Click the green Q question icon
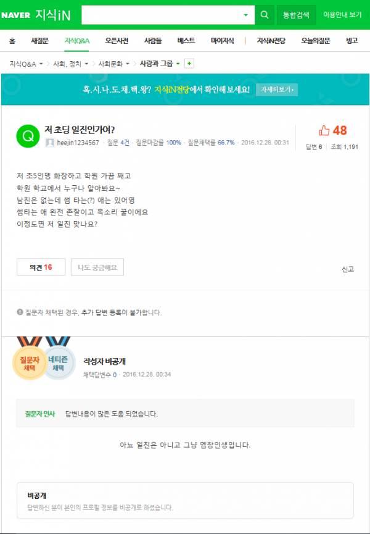Image resolution: width=370 pixels, height=534 pixels. tap(28, 136)
